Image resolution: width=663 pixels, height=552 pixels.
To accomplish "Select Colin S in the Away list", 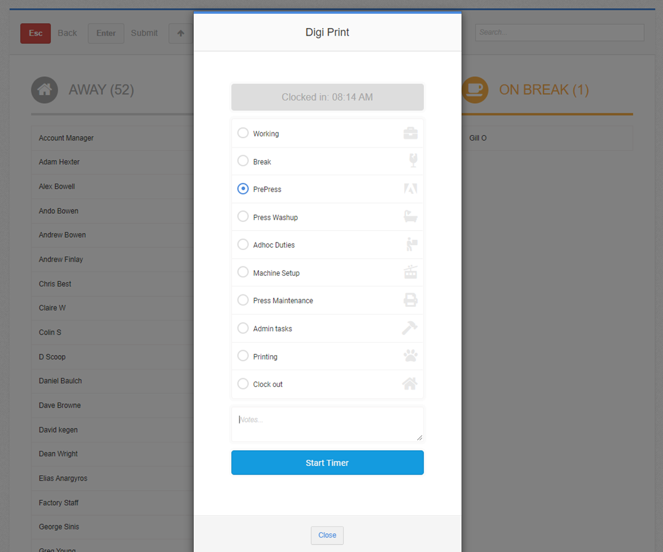I will coord(113,333).
